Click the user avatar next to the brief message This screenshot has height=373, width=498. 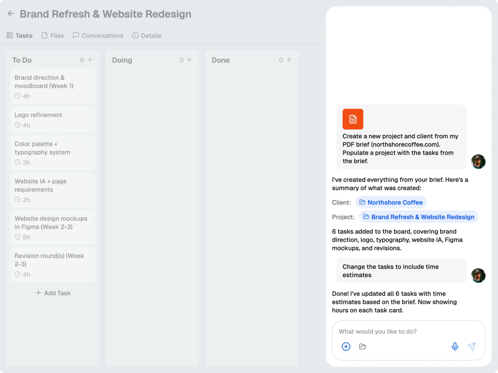point(478,162)
